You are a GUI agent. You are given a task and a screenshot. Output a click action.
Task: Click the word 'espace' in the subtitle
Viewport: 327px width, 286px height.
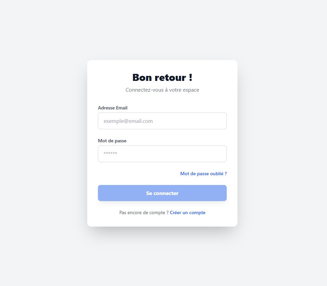click(191, 90)
